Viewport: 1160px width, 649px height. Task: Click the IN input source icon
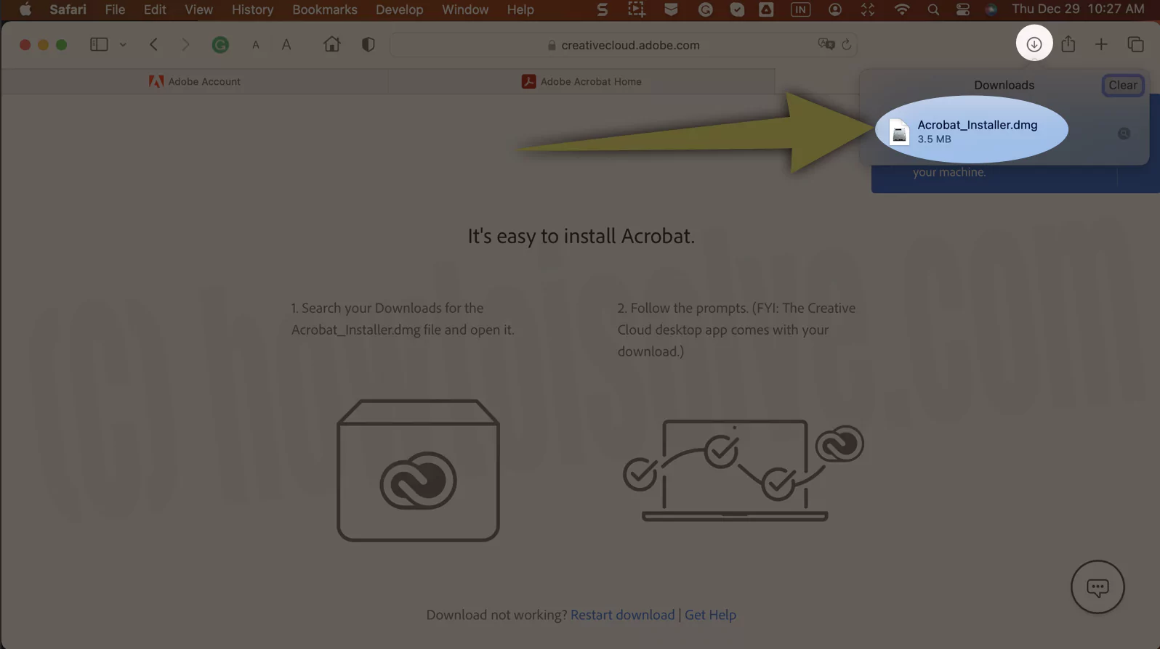pos(800,9)
